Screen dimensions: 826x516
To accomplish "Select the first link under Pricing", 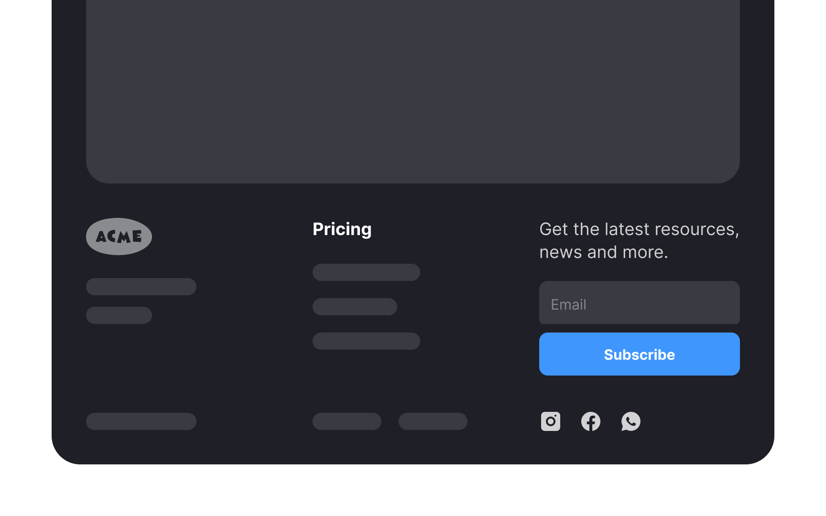I will [366, 272].
